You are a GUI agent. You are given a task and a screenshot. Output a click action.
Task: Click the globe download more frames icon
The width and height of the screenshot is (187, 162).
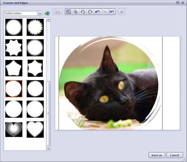point(47,13)
